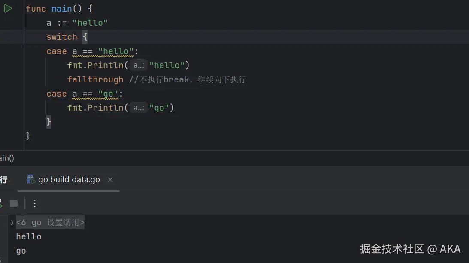The height and width of the screenshot is (263, 469).
Task: Click the 掘金技术社区 @ AKA watermark
Action: pyautogui.click(x=410, y=249)
